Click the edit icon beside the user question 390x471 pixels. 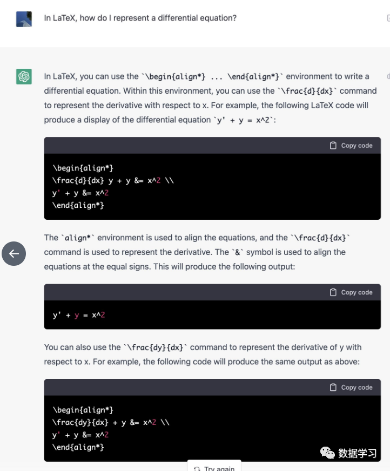point(388,18)
